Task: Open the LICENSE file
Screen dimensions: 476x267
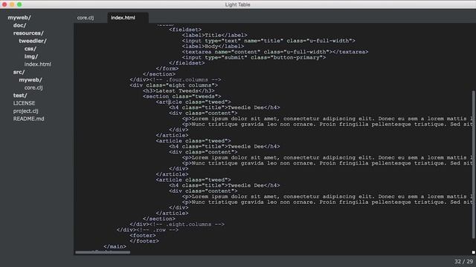Action: point(24,103)
